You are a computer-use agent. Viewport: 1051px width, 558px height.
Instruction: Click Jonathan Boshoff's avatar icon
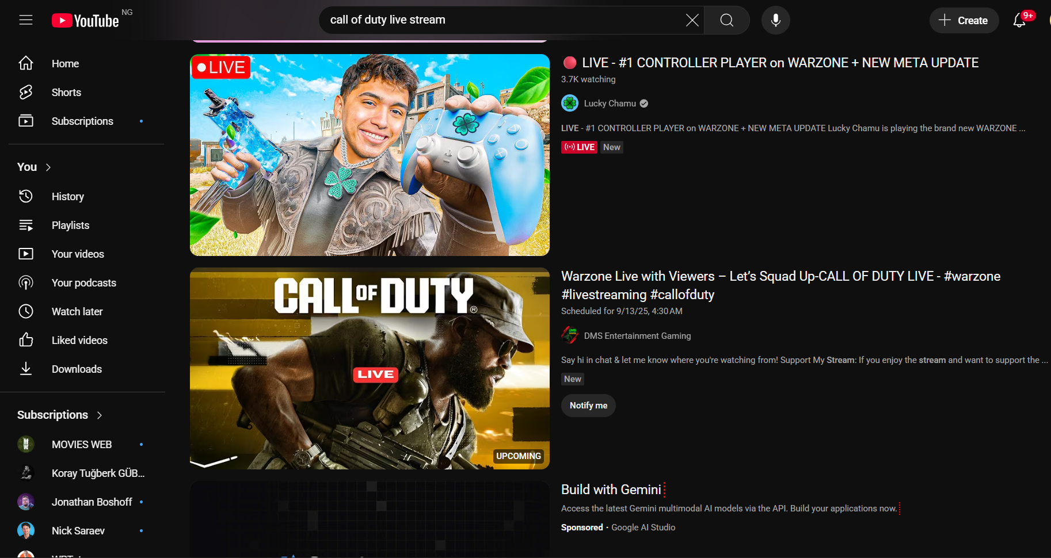[x=26, y=502]
